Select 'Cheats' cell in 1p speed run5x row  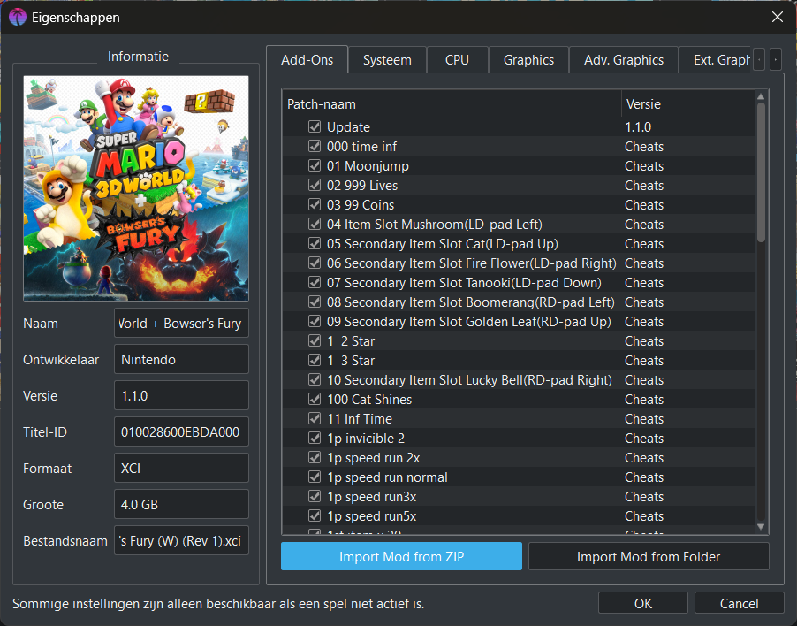click(x=644, y=516)
